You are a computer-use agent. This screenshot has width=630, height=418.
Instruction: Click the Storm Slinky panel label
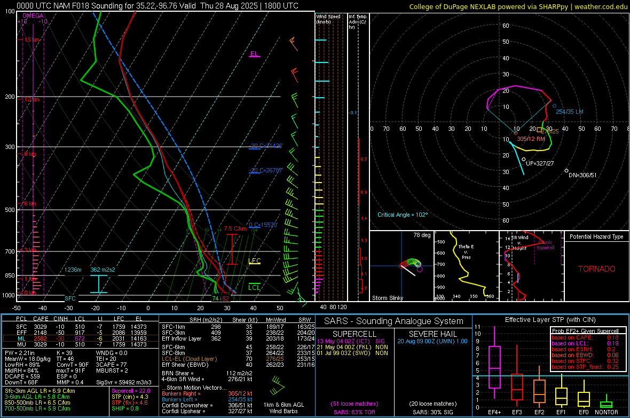pos(387,298)
